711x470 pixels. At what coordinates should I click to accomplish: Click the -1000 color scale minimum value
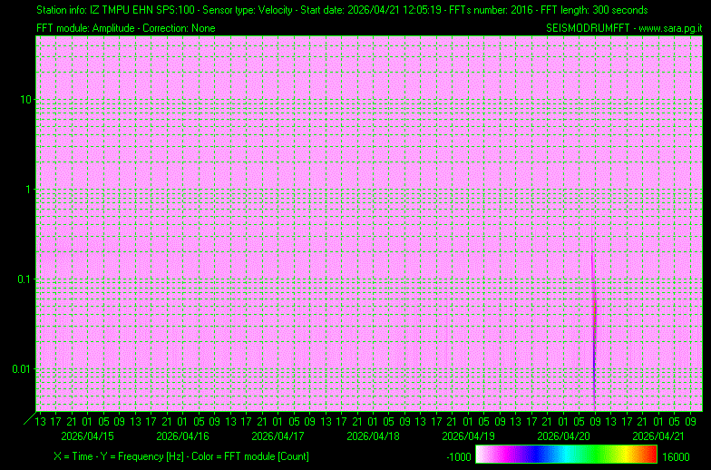(459, 455)
